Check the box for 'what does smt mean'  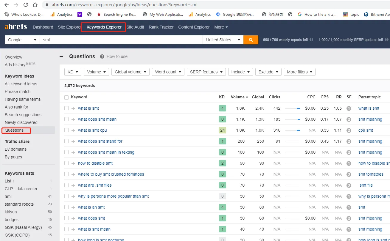coord(66,119)
